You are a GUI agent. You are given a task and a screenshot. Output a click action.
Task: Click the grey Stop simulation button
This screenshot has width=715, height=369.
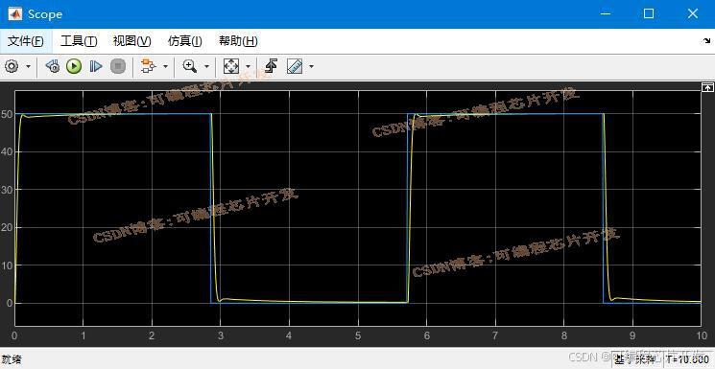pyautogui.click(x=118, y=66)
